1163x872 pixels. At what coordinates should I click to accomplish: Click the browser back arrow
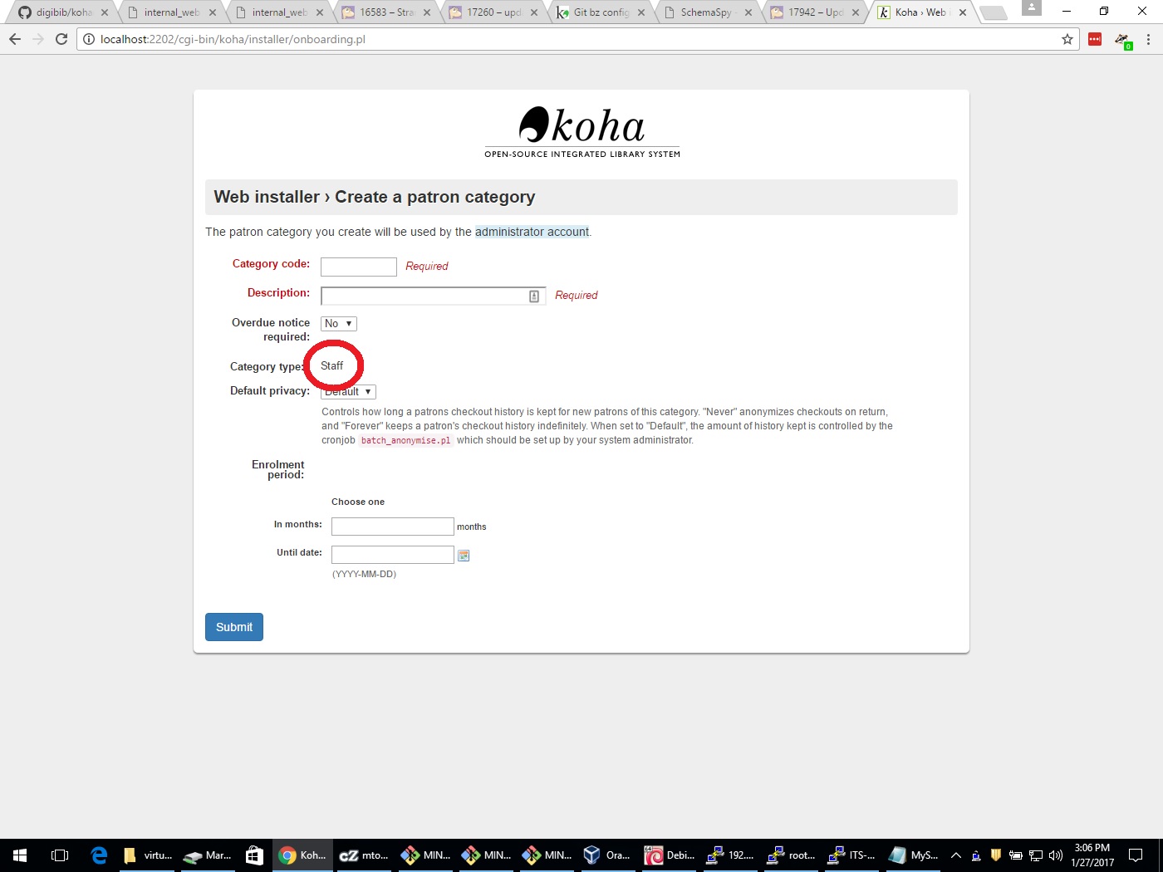point(15,39)
